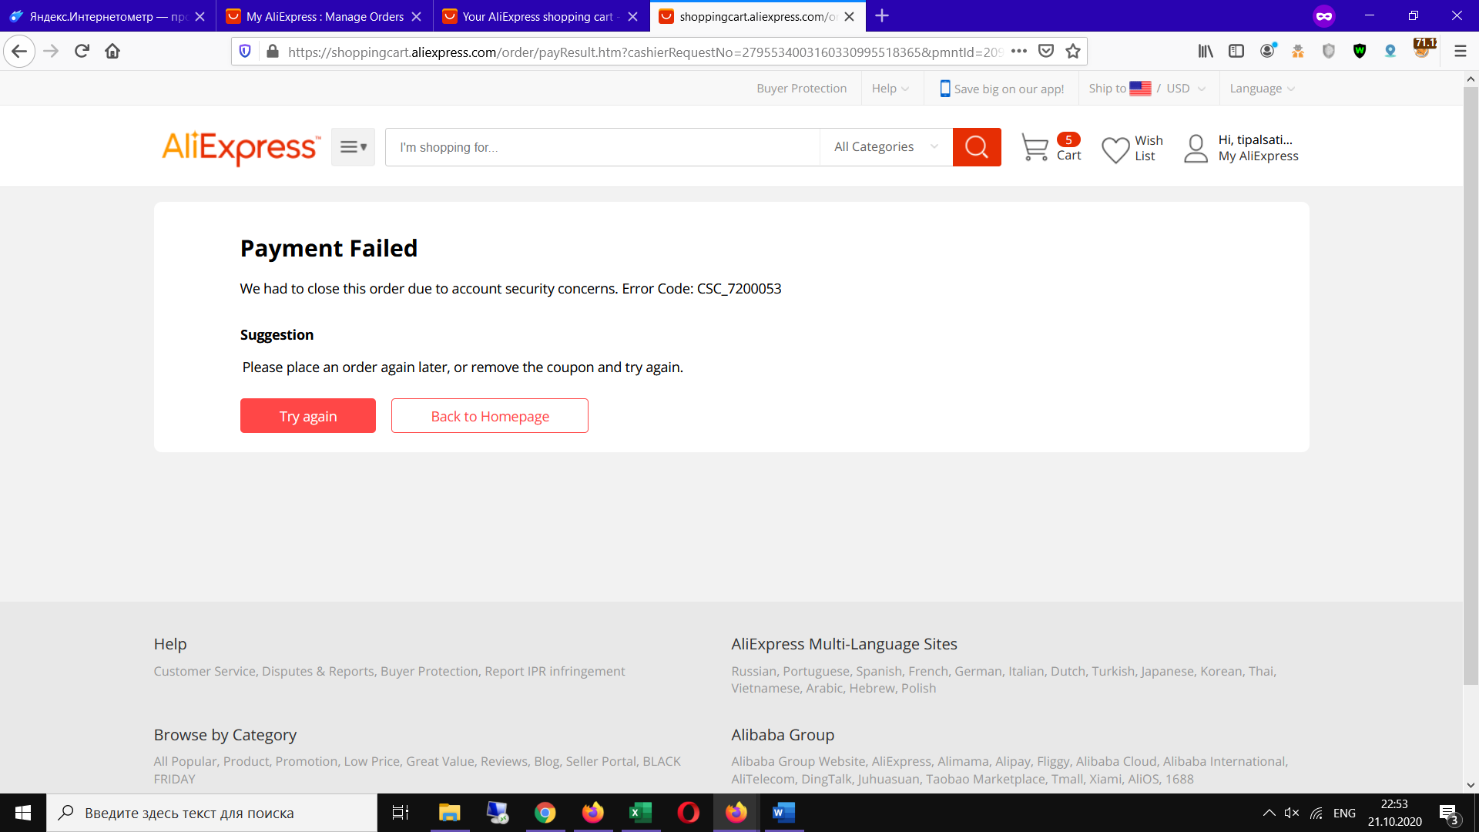Launch Google Chrome from the taskbar
The width and height of the screenshot is (1479, 832).
545,813
